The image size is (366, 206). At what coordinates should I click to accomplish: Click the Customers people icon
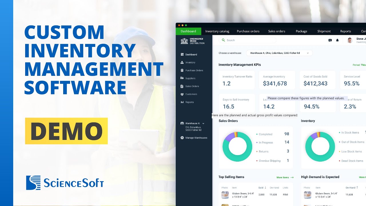[x=182, y=94]
